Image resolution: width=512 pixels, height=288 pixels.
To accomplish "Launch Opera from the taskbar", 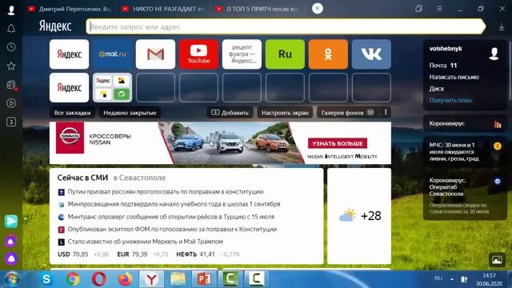I will pyautogui.click(x=99, y=279).
